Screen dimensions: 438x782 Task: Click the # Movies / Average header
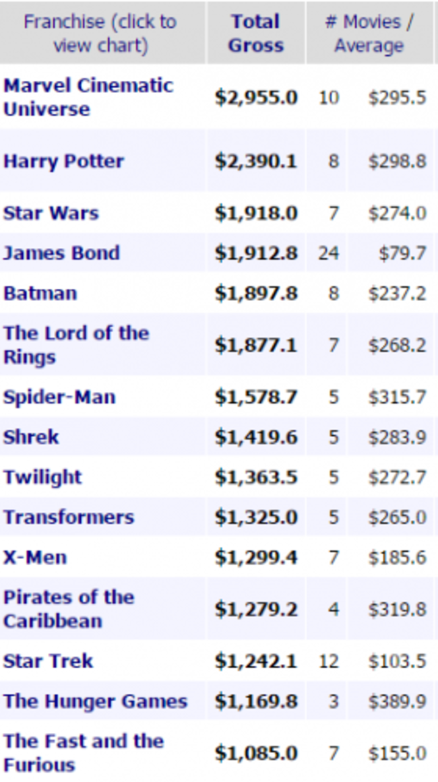(x=369, y=34)
